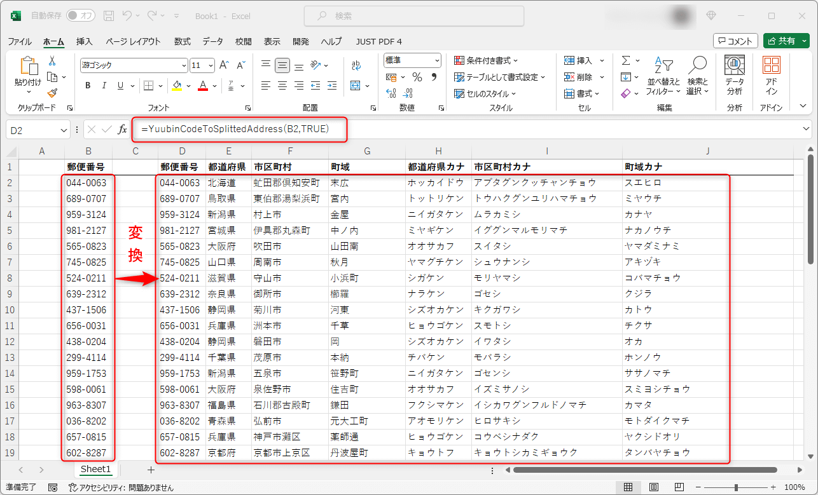Click the Orientation text angle icon
The width and height of the screenshot is (818, 495).
(x=315, y=65)
